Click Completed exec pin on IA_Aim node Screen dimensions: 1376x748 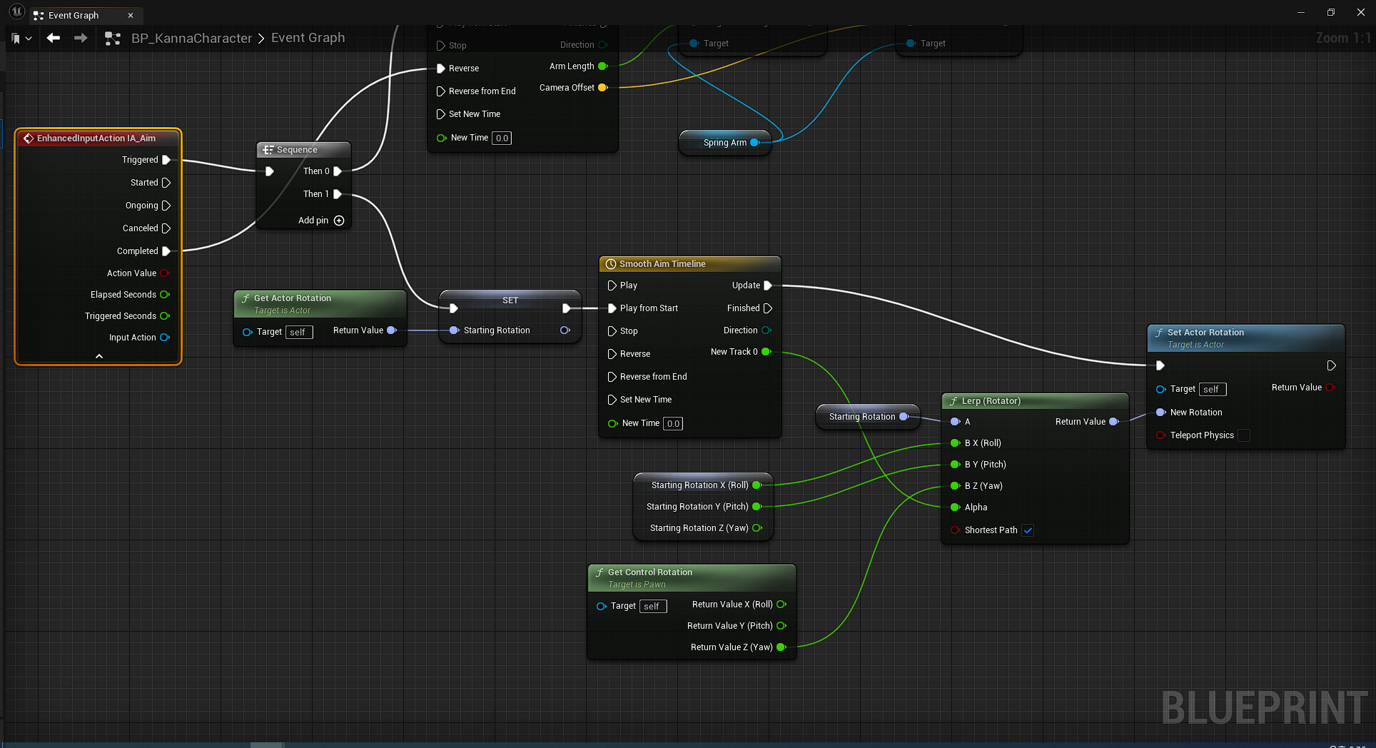coord(166,251)
